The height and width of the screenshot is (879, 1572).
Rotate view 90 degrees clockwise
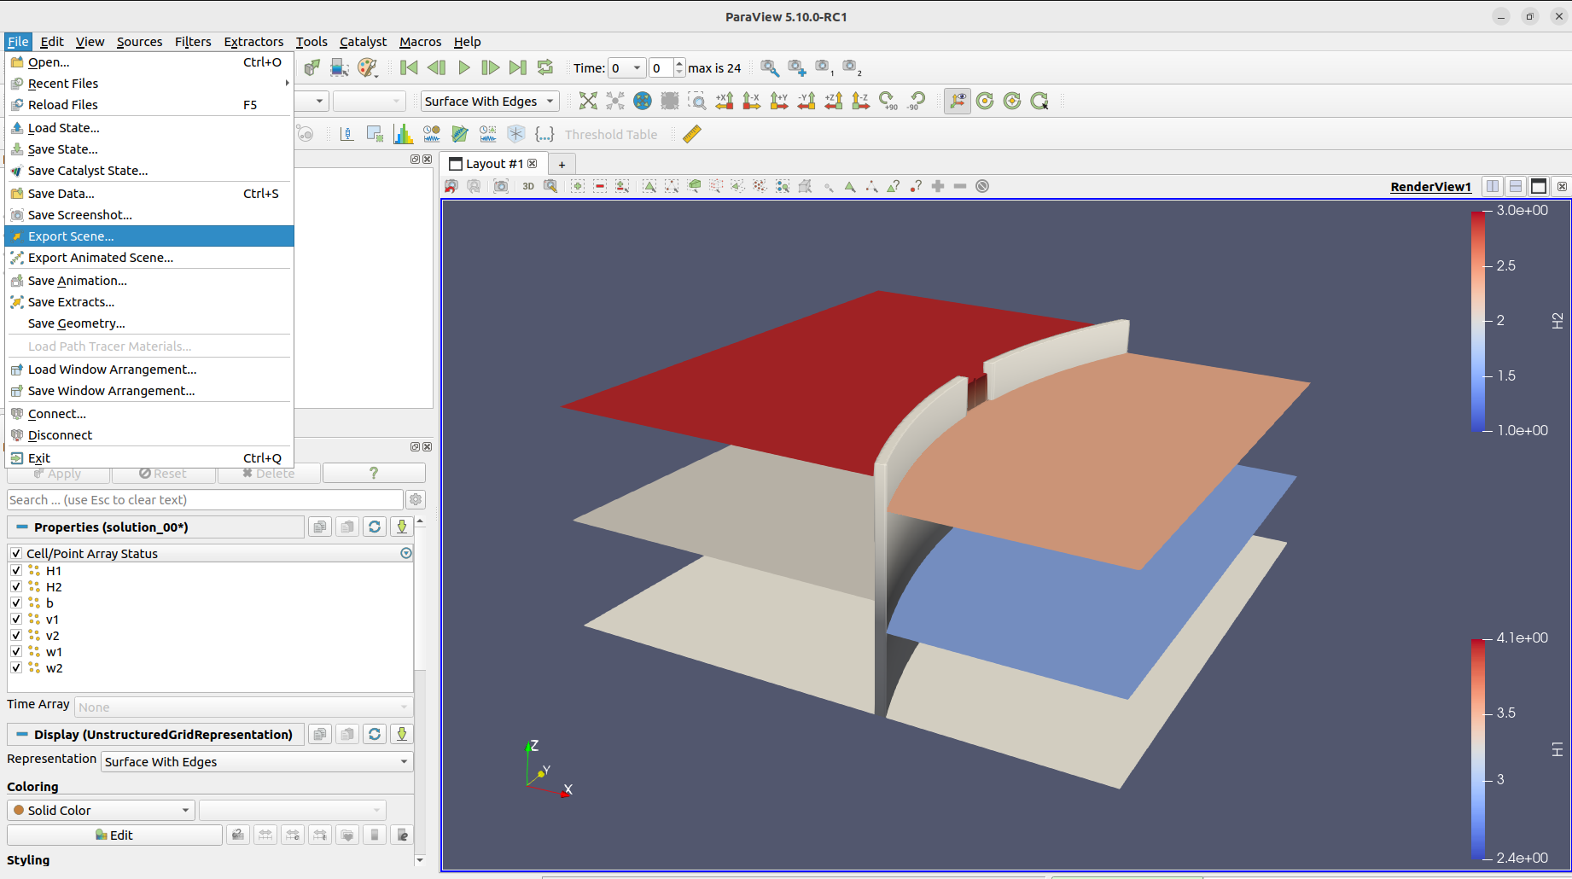[x=888, y=101]
